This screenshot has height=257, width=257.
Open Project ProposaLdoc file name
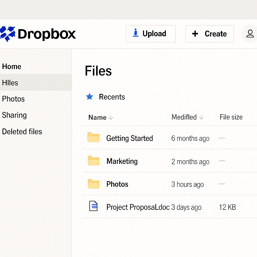pos(138,207)
